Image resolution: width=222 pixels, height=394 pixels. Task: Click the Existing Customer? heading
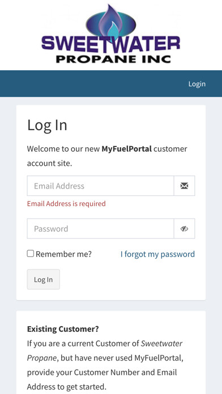(x=63, y=329)
